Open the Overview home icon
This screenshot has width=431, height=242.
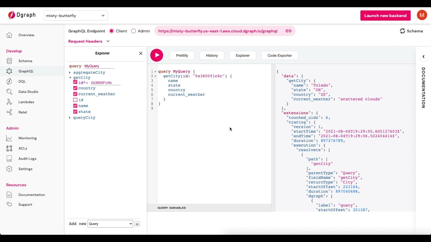point(9,35)
